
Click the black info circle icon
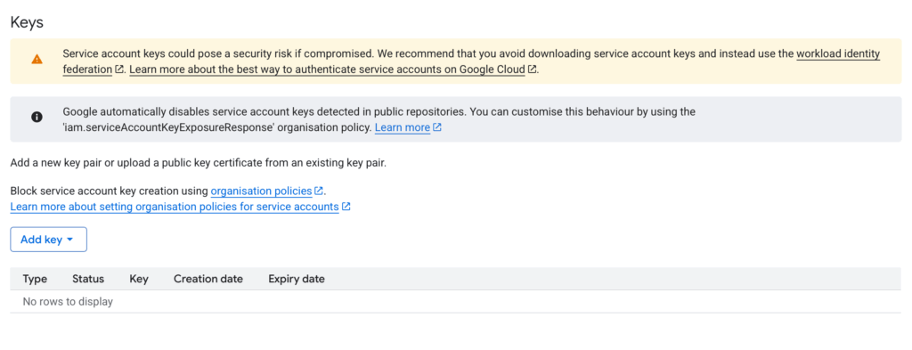tap(37, 117)
